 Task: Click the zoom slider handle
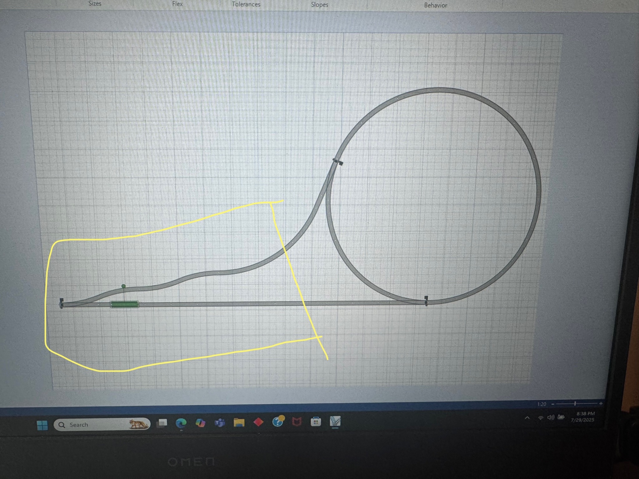(x=575, y=404)
